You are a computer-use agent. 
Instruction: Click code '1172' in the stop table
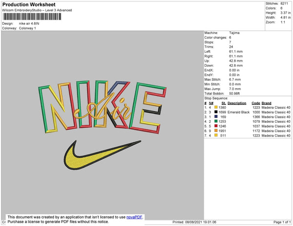pyautogui.click(x=256, y=131)
